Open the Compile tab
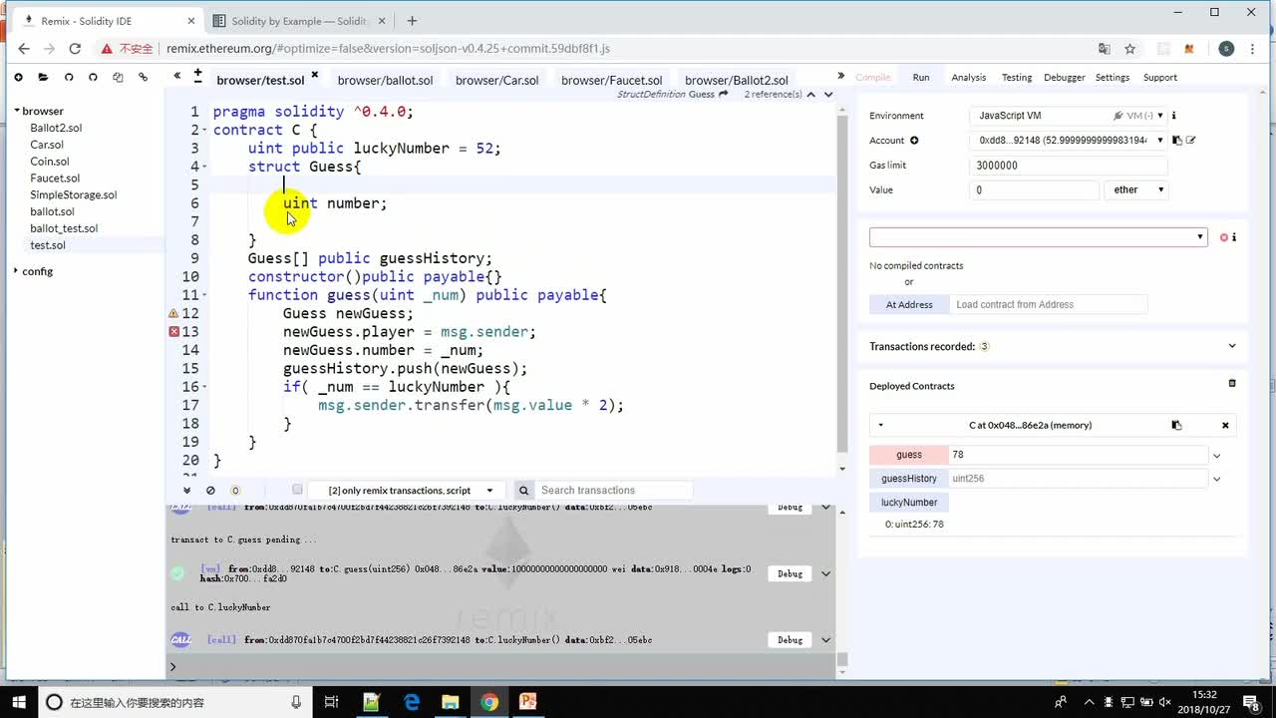Screen dimensions: 1276x718 pos(872,77)
